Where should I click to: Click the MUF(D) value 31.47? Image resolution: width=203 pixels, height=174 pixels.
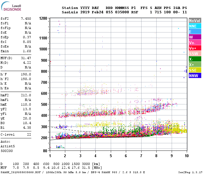click(26, 58)
